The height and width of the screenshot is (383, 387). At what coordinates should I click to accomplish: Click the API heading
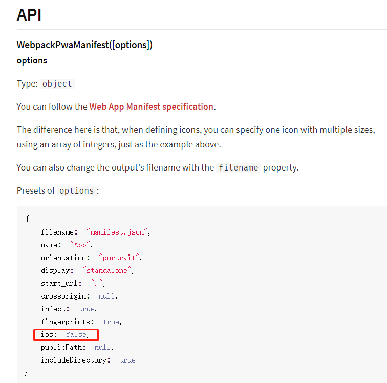[x=29, y=15]
